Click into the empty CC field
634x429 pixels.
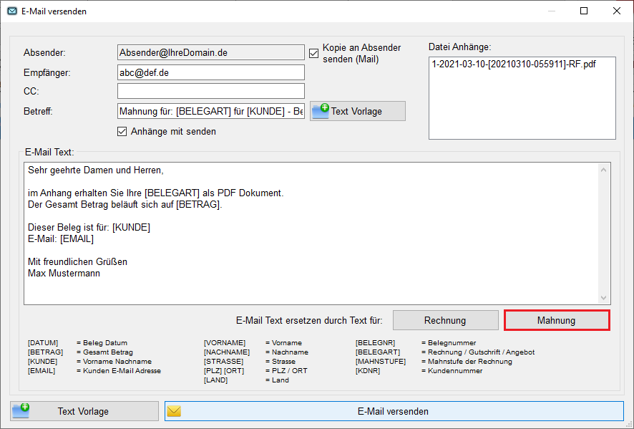point(211,91)
